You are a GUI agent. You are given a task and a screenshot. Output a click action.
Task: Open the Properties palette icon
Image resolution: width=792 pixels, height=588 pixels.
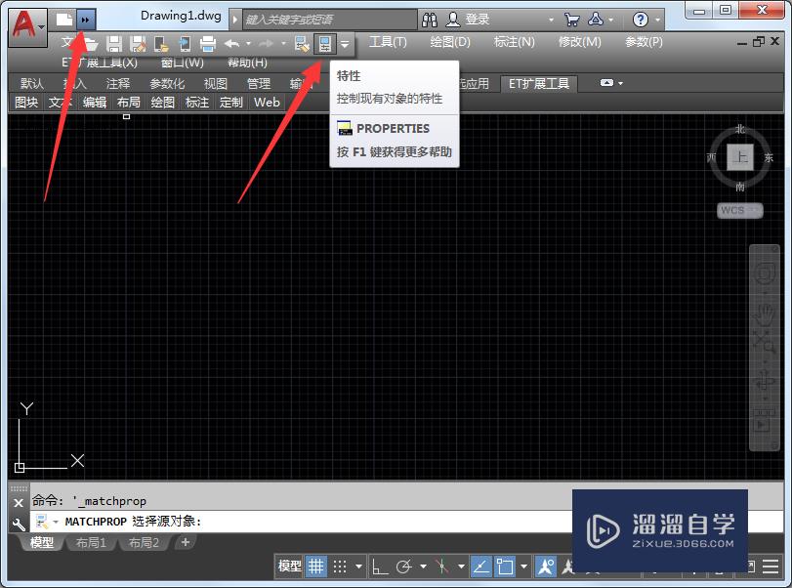(x=324, y=42)
